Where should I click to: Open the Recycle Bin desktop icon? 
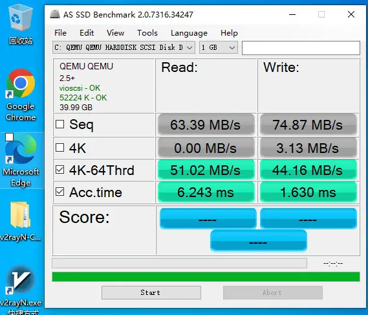tap(21, 25)
